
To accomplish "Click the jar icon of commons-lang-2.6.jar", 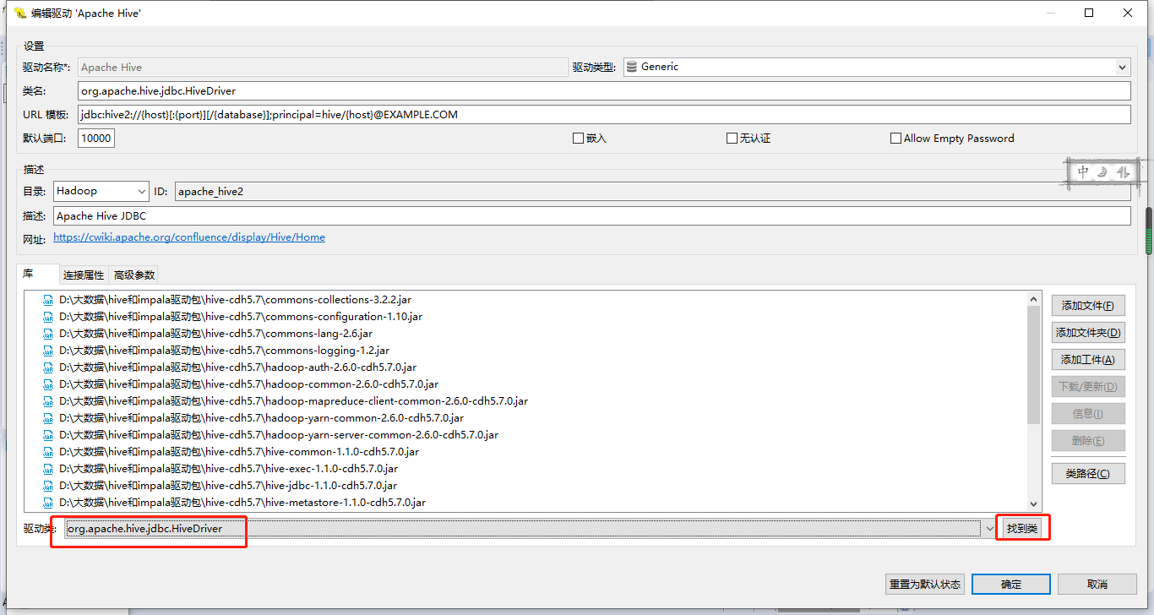I will (x=48, y=334).
